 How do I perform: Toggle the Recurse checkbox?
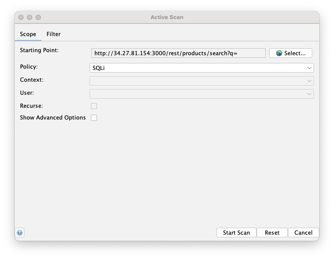94,106
